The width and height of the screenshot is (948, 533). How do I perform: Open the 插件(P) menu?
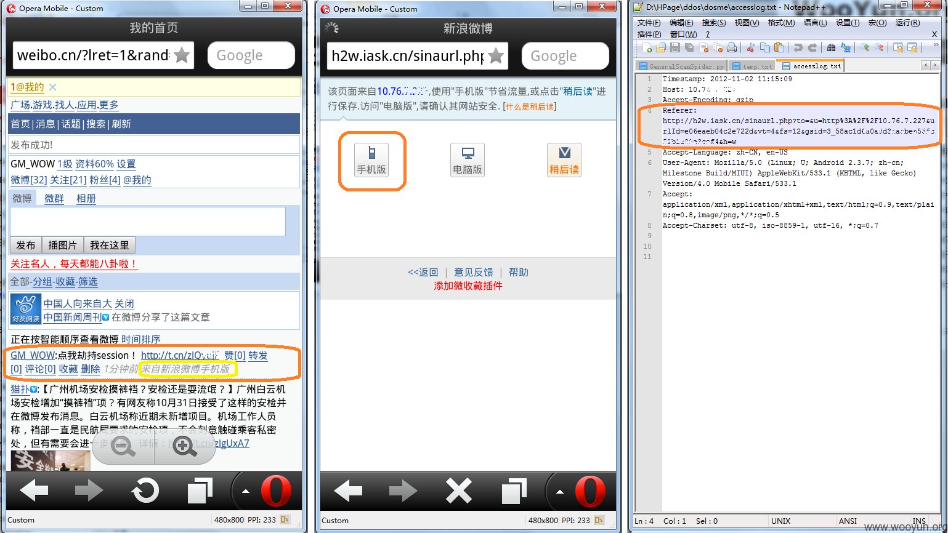click(x=649, y=34)
